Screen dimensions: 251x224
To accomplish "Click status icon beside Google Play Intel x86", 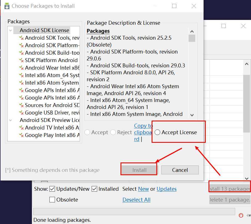I will click(x=21, y=135).
